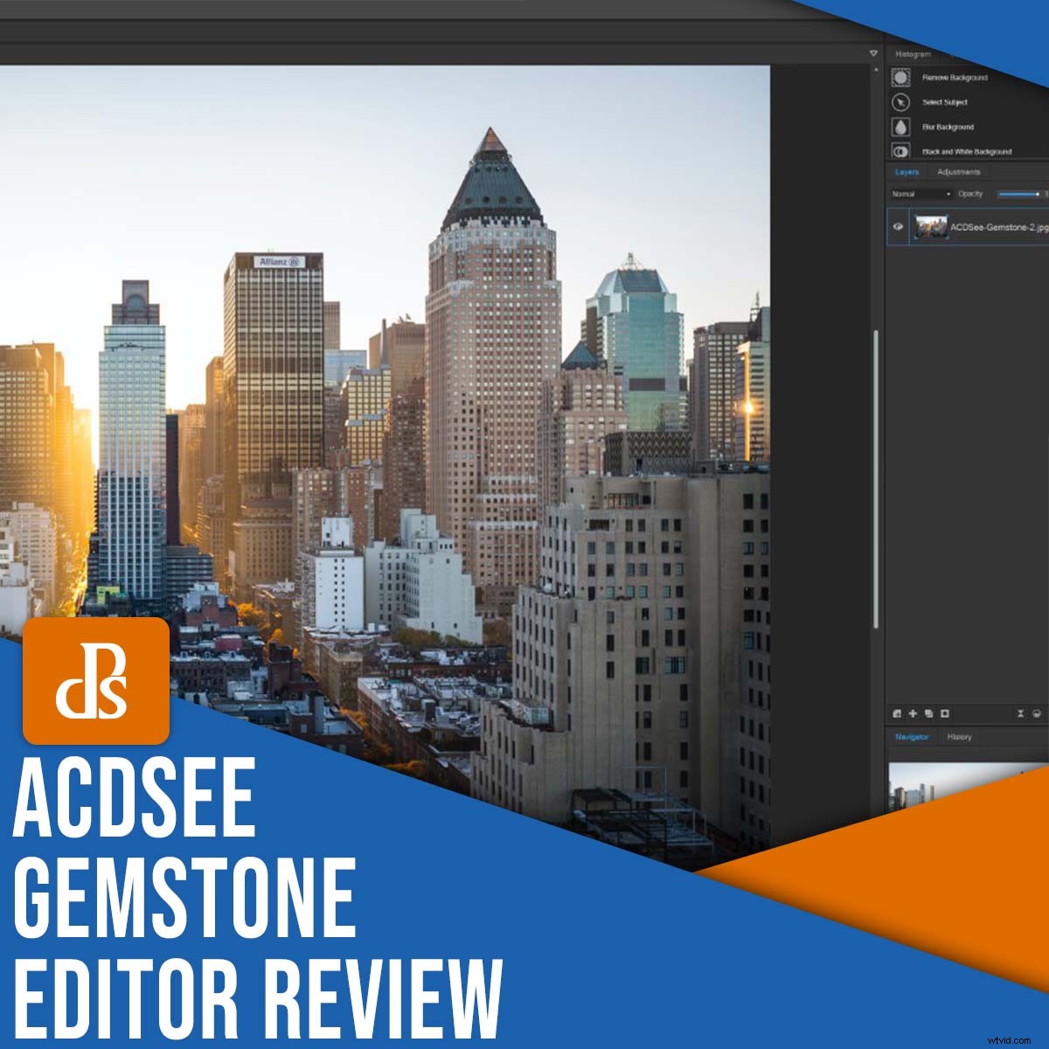The image size is (1049, 1049).
Task: Click the rightmost icon in layers toolbar
Action: pyautogui.click(x=1038, y=713)
